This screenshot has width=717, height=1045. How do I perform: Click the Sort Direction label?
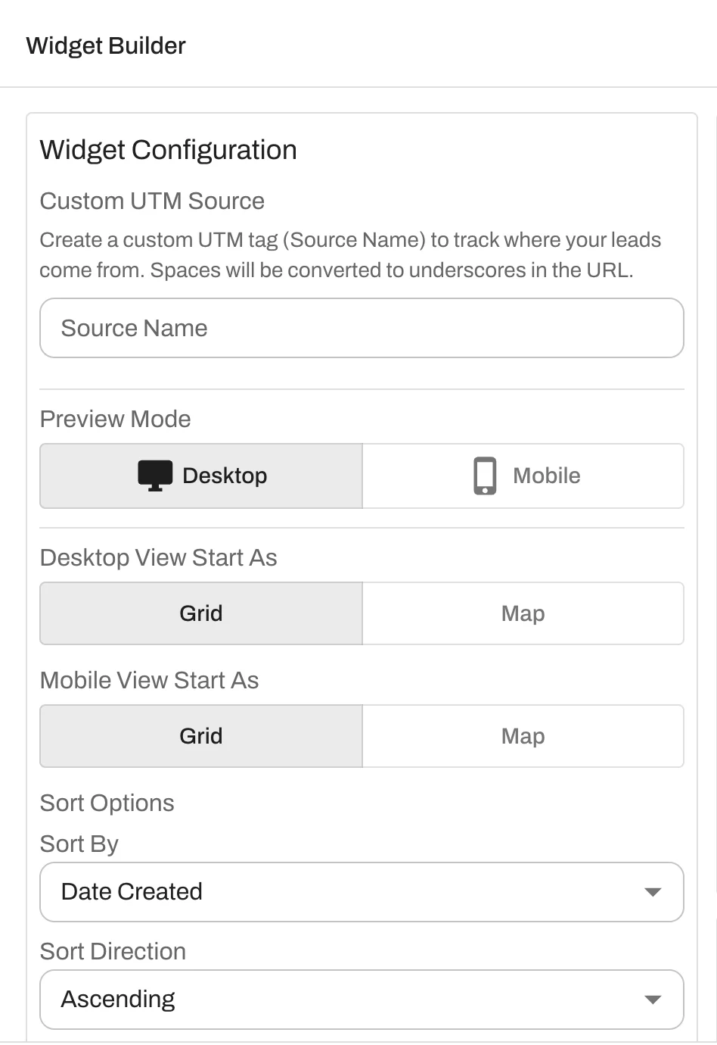pos(113,951)
